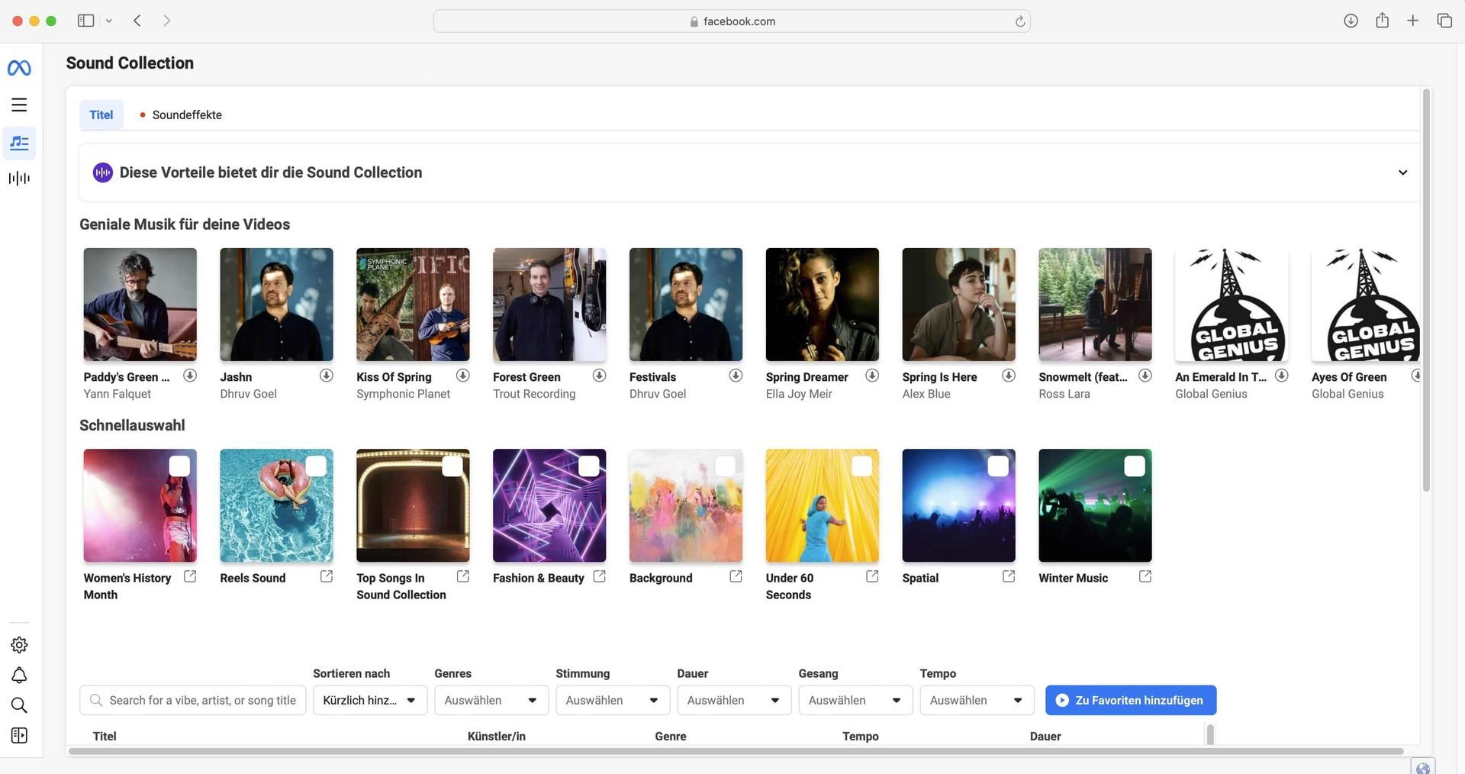Screen dimensions: 1465x774
Task: Check the Women's History Month box
Action: [179, 466]
